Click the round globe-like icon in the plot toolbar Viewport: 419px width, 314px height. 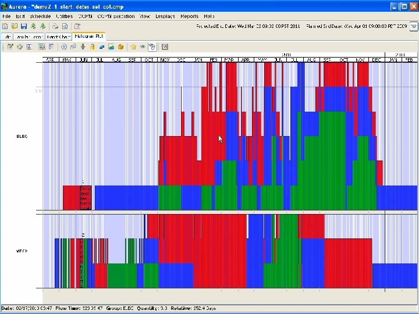point(20,47)
